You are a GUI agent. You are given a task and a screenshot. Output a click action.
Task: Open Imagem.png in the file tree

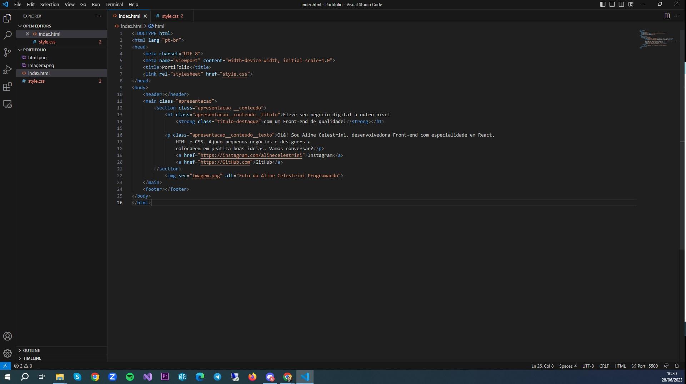click(61, 65)
